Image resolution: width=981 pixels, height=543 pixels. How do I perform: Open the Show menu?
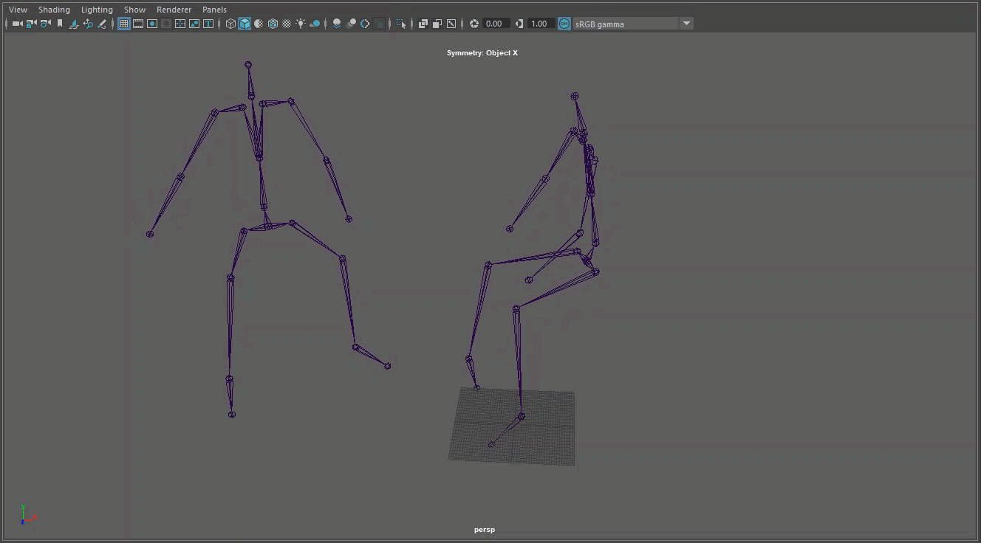coord(134,10)
